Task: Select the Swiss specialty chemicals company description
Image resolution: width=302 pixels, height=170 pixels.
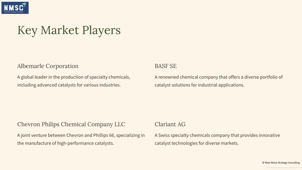Action: click(217, 139)
